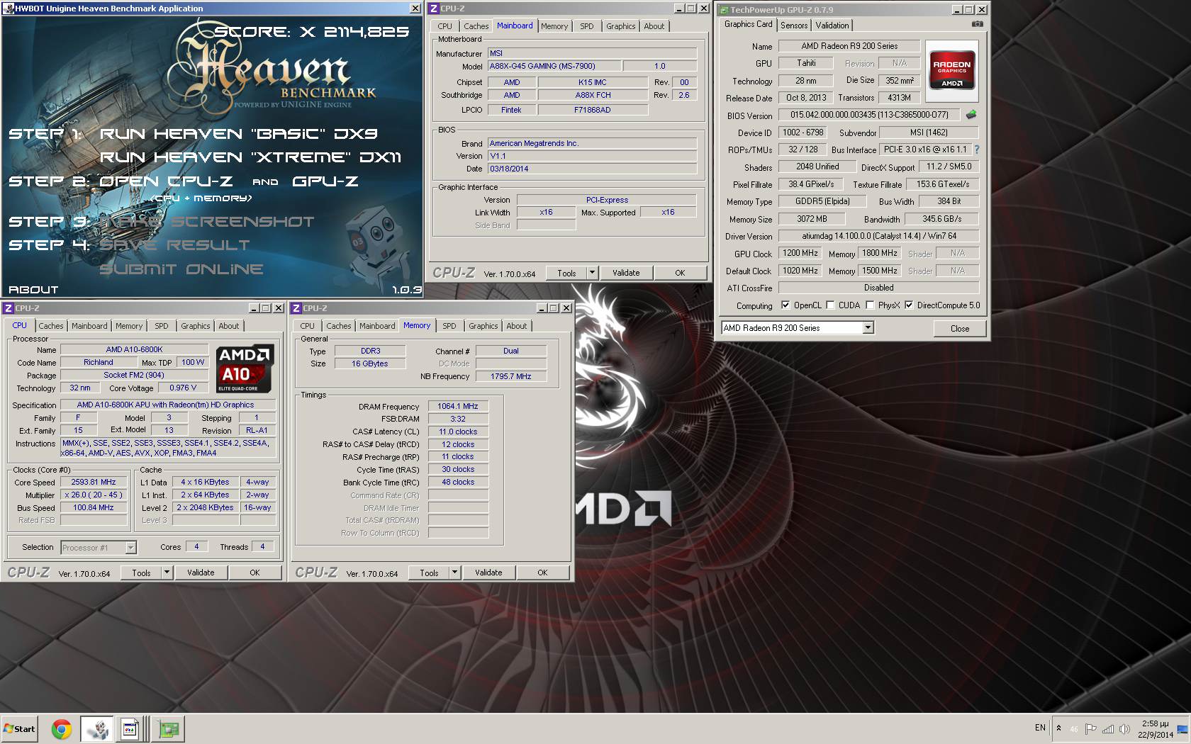The height and width of the screenshot is (744, 1191).
Task: Click the volume speaker tray icon
Action: [1124, 728]
